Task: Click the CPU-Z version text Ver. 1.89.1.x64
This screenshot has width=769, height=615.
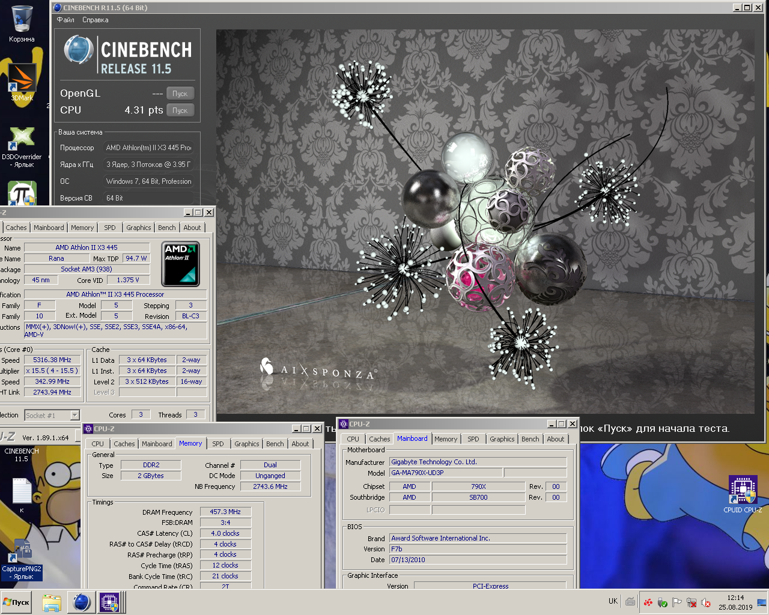Action: point(46,438)
